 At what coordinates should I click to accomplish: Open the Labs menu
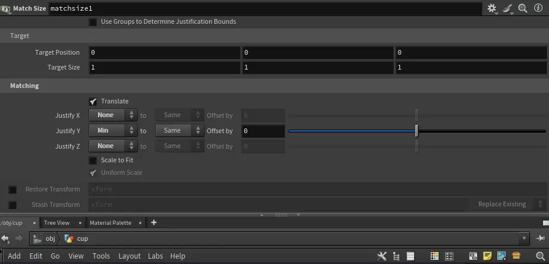(155, 256)
